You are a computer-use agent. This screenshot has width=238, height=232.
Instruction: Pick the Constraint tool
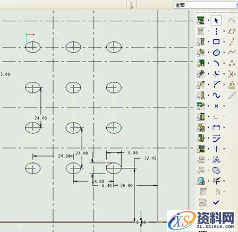[216, 149]
